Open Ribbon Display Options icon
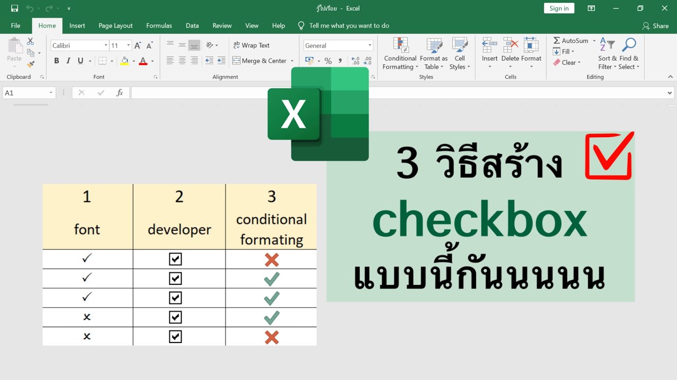The height and width of the screenshot is (380, 677). (x=591, y=8)
